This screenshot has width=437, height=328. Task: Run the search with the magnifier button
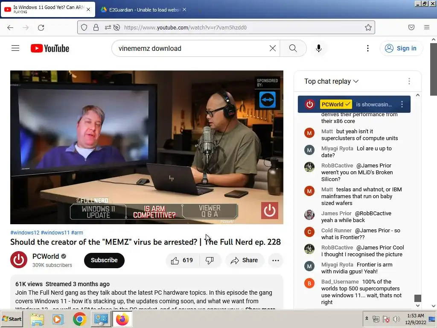pos(293,48)
